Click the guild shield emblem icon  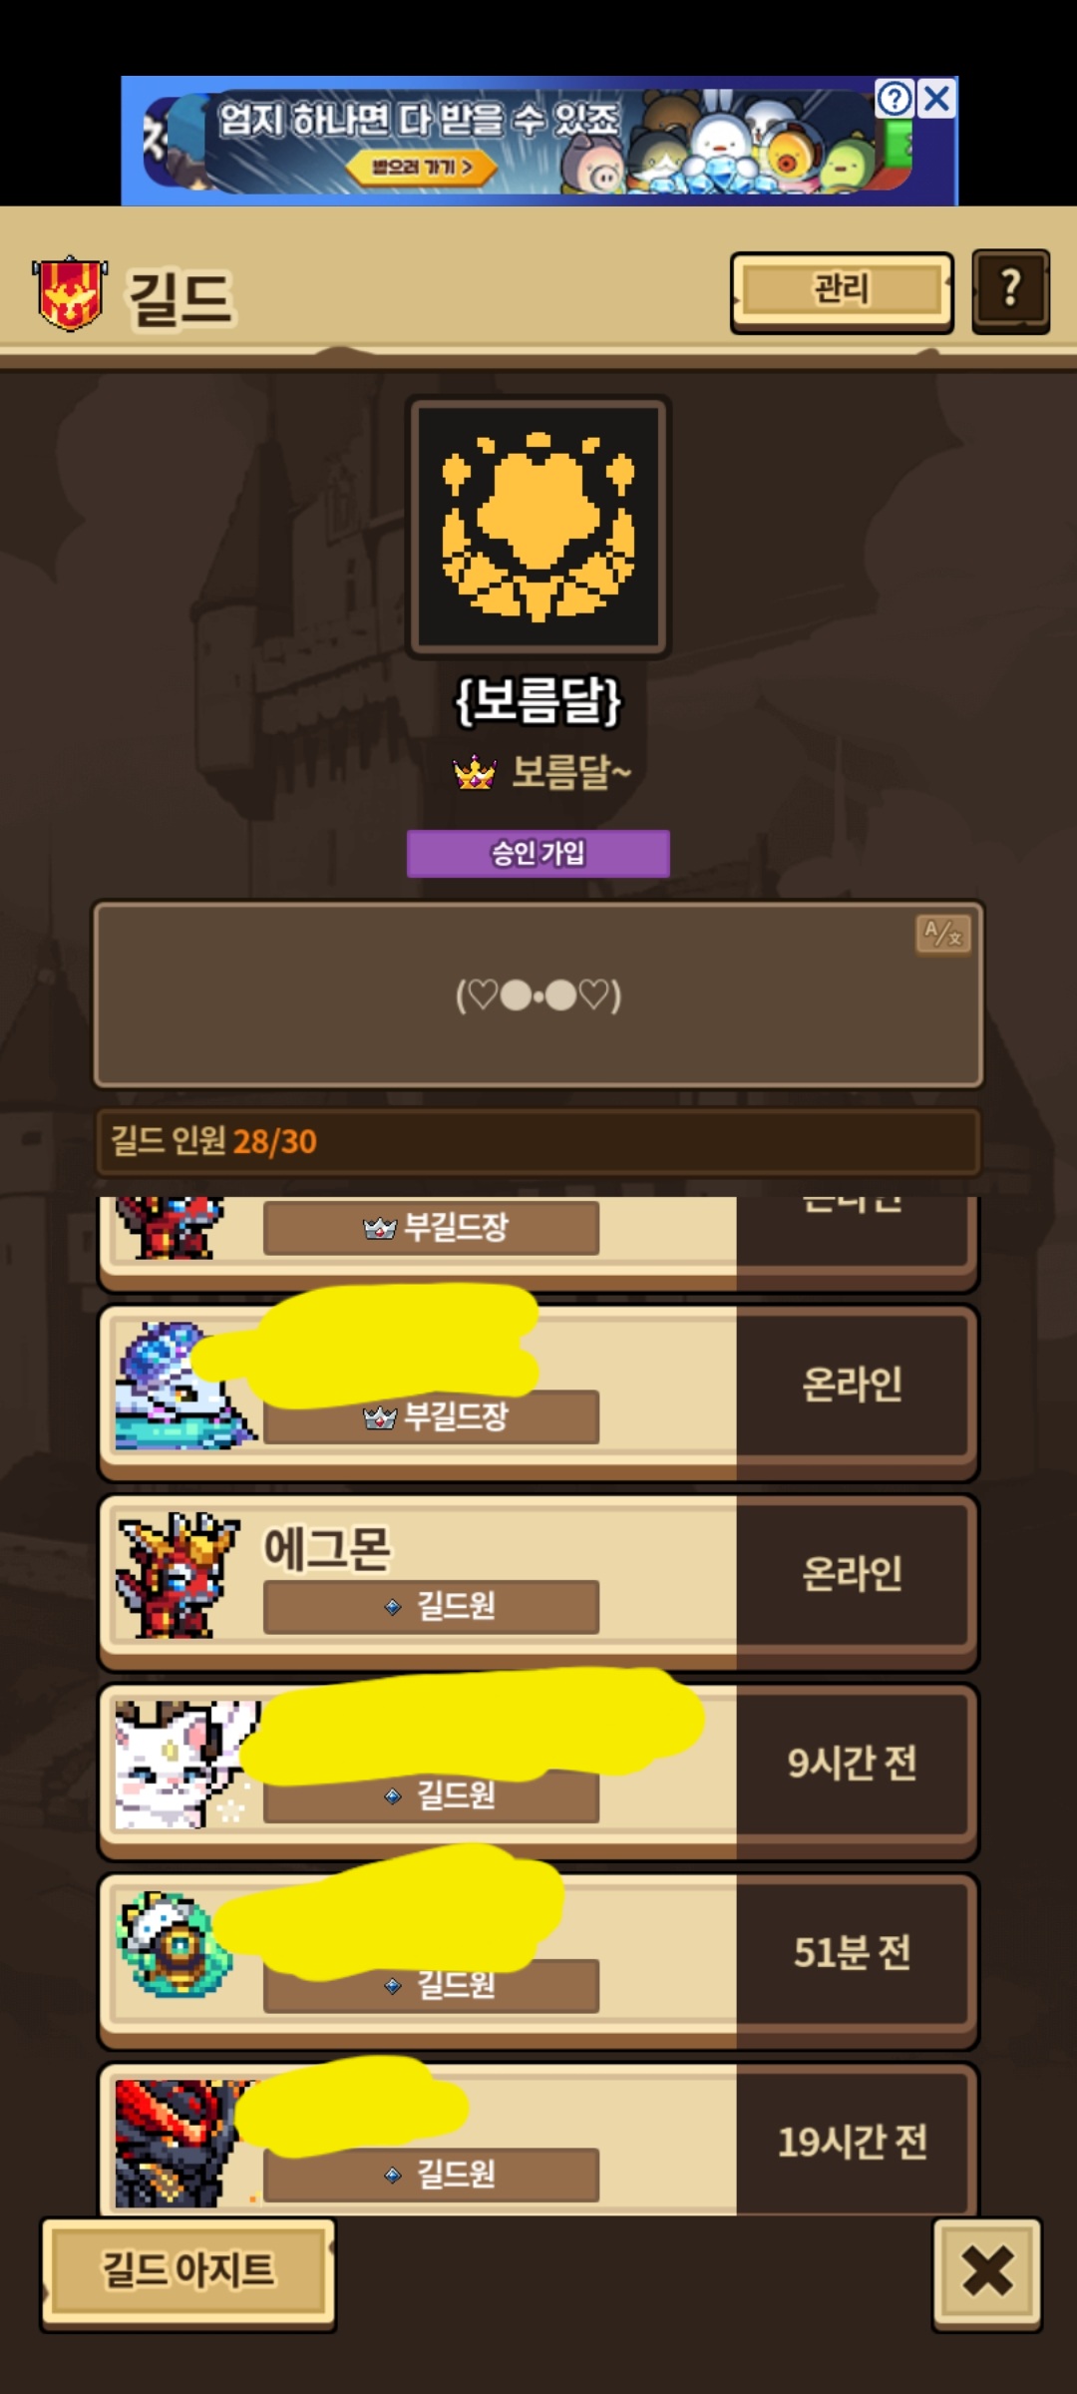(x=70, y=292)
